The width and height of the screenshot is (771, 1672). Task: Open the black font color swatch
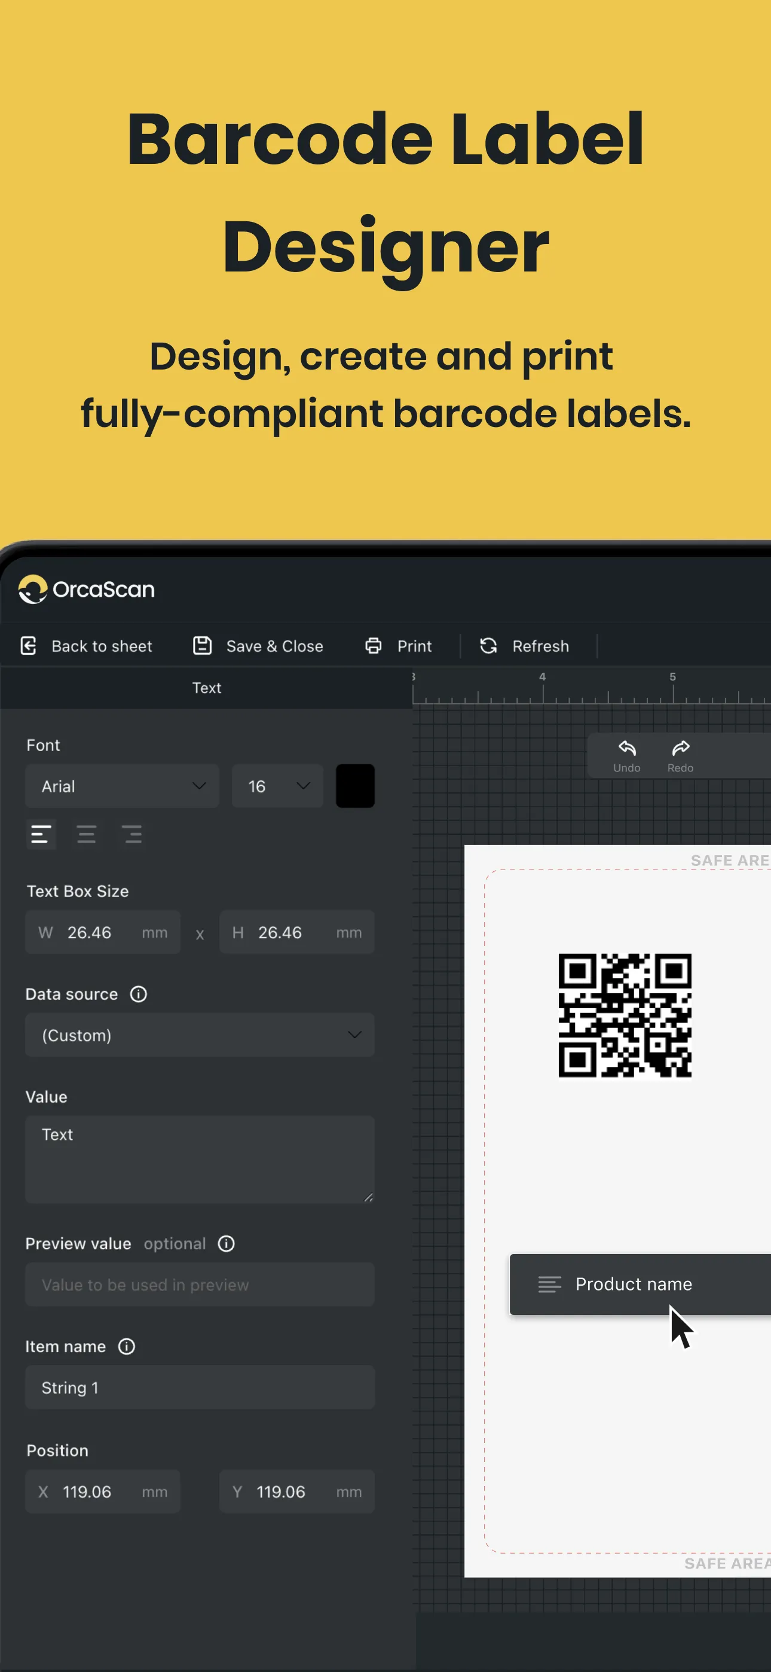[x=355, y=786]
